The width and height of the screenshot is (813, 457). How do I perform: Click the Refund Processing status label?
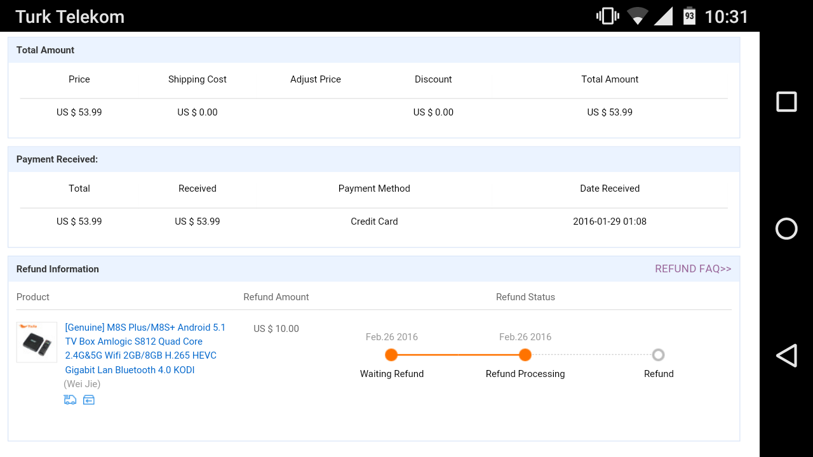[525, 374]
